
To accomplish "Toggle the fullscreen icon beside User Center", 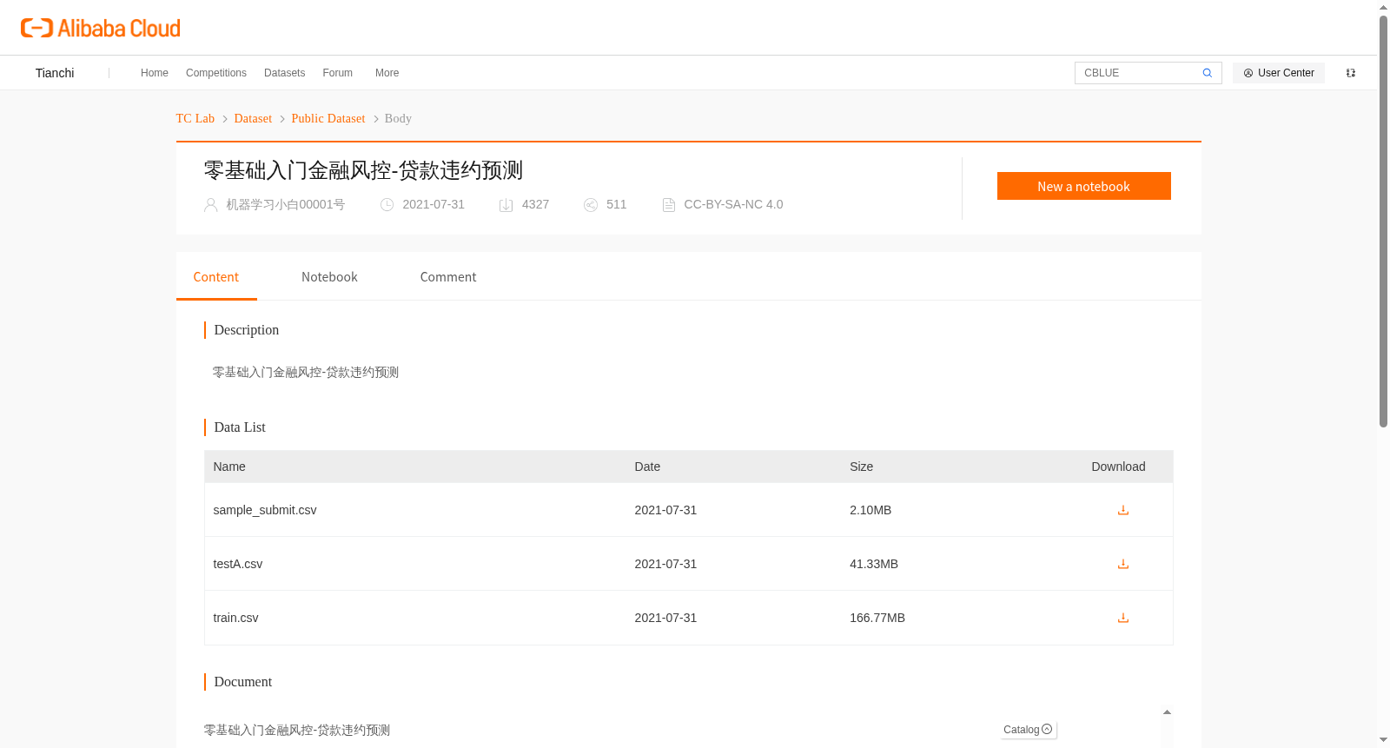I will click(x=1351, y=73).
